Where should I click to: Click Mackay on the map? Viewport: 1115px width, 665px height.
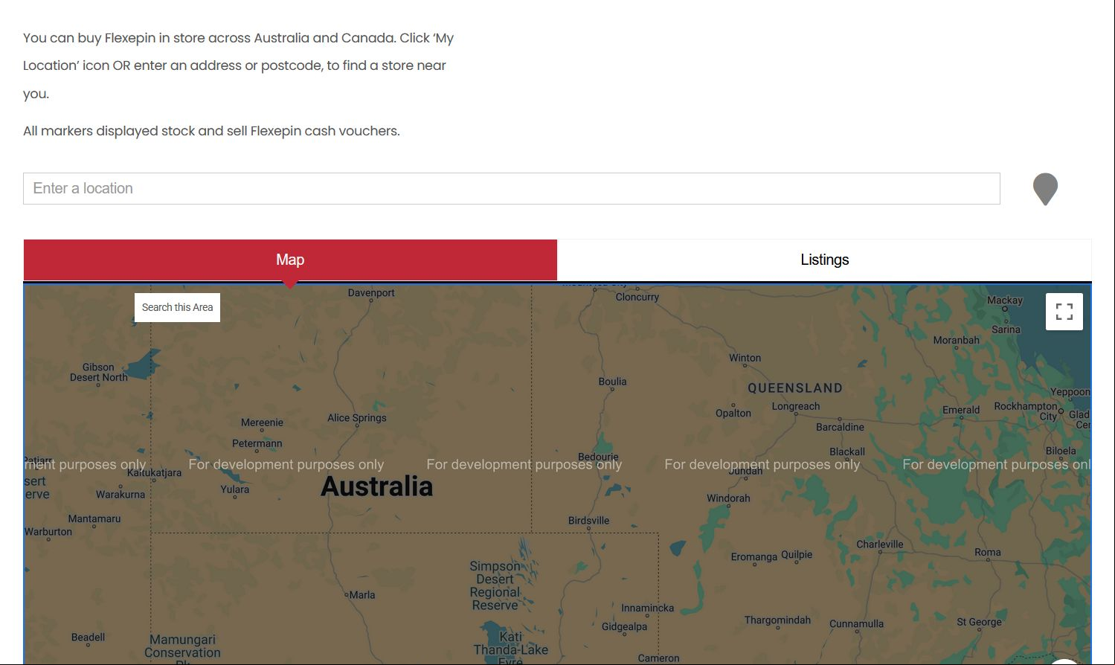1005,301
